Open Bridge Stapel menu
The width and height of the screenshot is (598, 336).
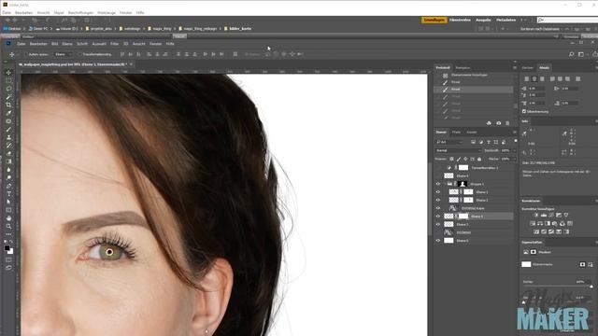click(x=59, y=12)
